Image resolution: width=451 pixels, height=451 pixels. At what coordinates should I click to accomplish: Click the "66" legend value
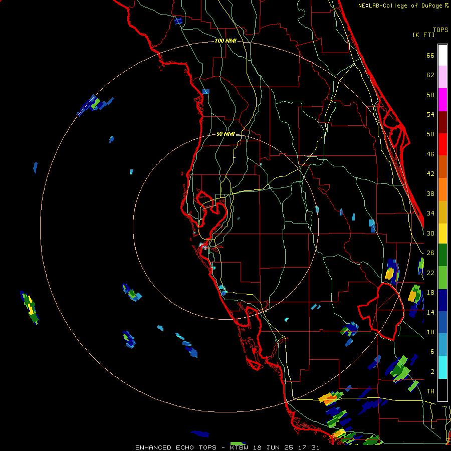[430, 55]
